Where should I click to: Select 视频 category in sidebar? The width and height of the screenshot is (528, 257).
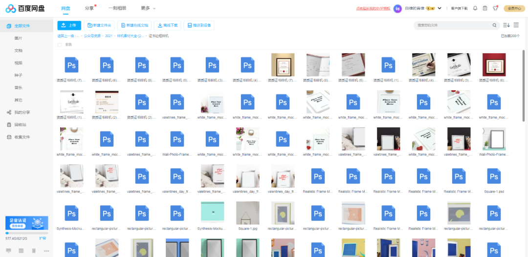(x=19, y=63)
